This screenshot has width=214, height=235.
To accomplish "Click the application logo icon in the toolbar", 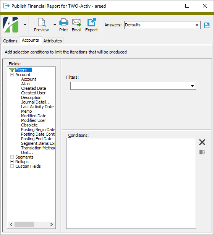I will (11, 25).
